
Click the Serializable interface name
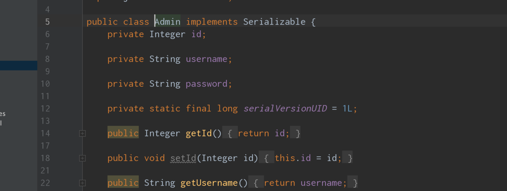(x=274, y=22)
